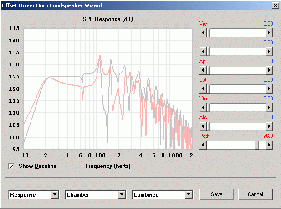
Task: Click the Vtc slider thumb
Action: pos(208,107)
